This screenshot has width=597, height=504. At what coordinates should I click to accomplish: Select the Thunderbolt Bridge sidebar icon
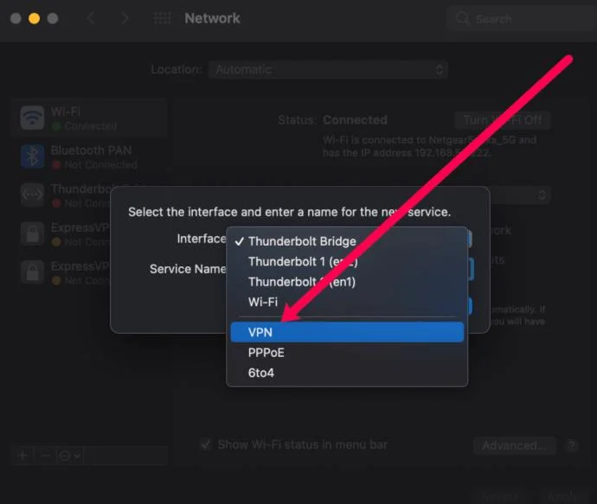coord(32,195)
